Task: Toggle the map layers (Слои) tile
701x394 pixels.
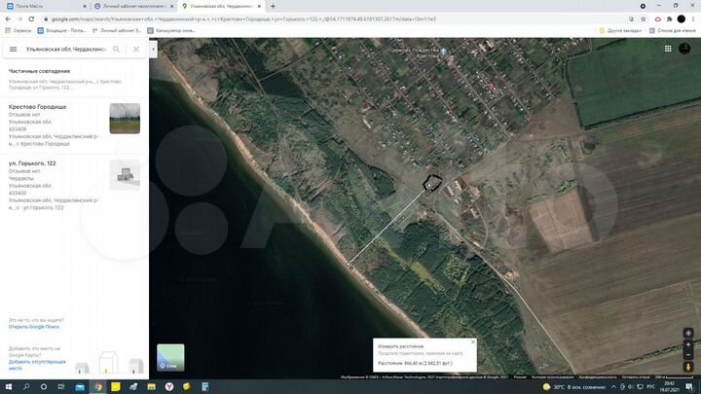Action: (170, 357)
